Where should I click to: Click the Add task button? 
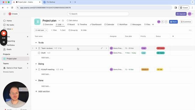pos(39,30)
